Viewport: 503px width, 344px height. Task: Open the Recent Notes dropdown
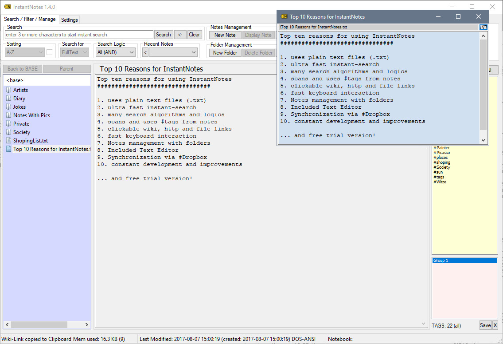pyautogui.click(x=173, y=52)
